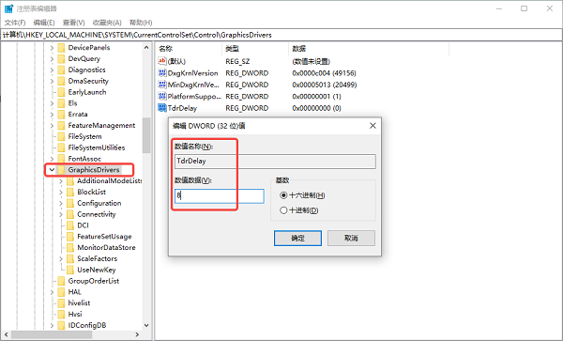Select the FontAssoc folder icon
Image resolution: width=563 pixels, height=341 pixels.
click(x=61, y=159)
